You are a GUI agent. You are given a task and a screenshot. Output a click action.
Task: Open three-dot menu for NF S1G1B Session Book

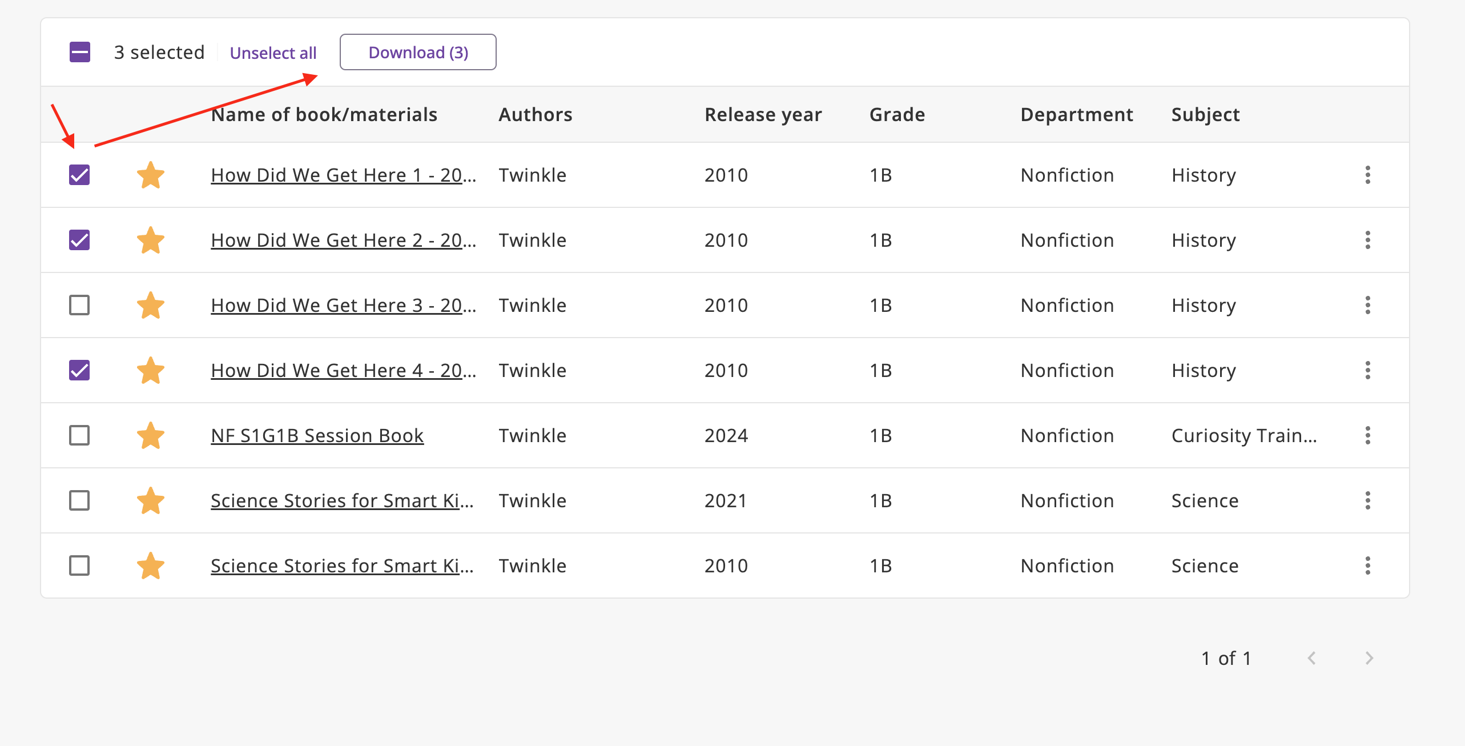(1367, 436)
